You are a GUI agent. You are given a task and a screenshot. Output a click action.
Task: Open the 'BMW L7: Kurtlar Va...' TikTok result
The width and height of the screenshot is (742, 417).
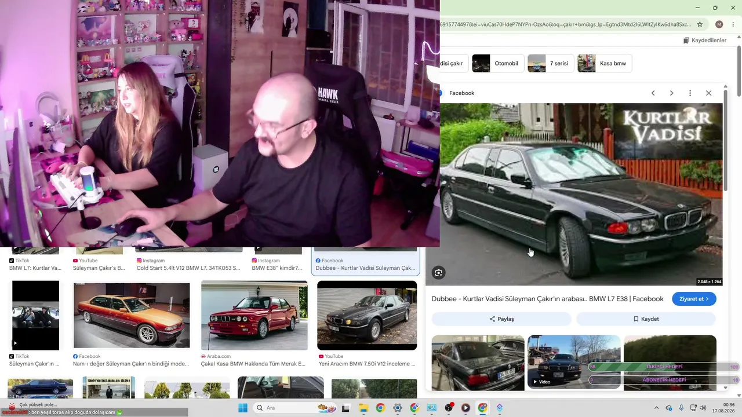pyautogui.click(x=35, y=268)
